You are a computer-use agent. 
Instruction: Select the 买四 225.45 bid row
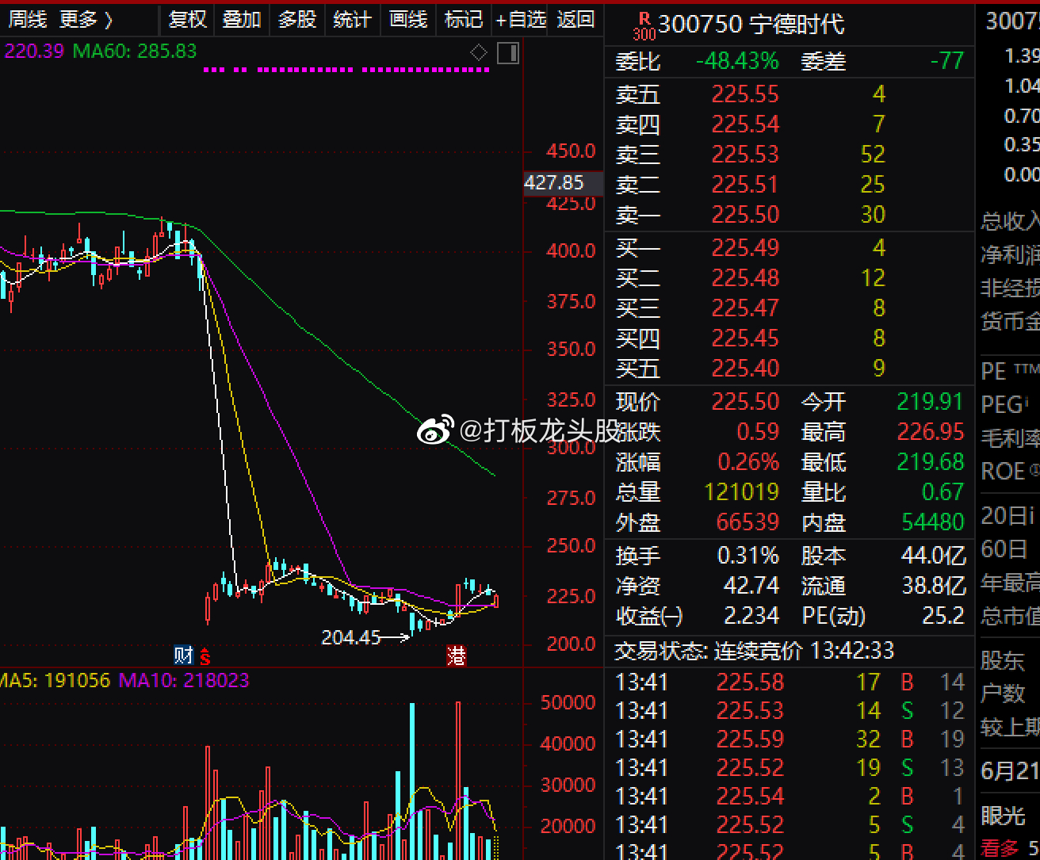790,338
